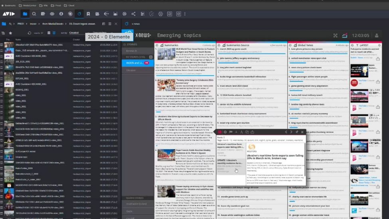Image resolution: width=389 pixels, height=219 pixels.
Task: Go to previous item in popup toolbar
Action: [286, 132]
